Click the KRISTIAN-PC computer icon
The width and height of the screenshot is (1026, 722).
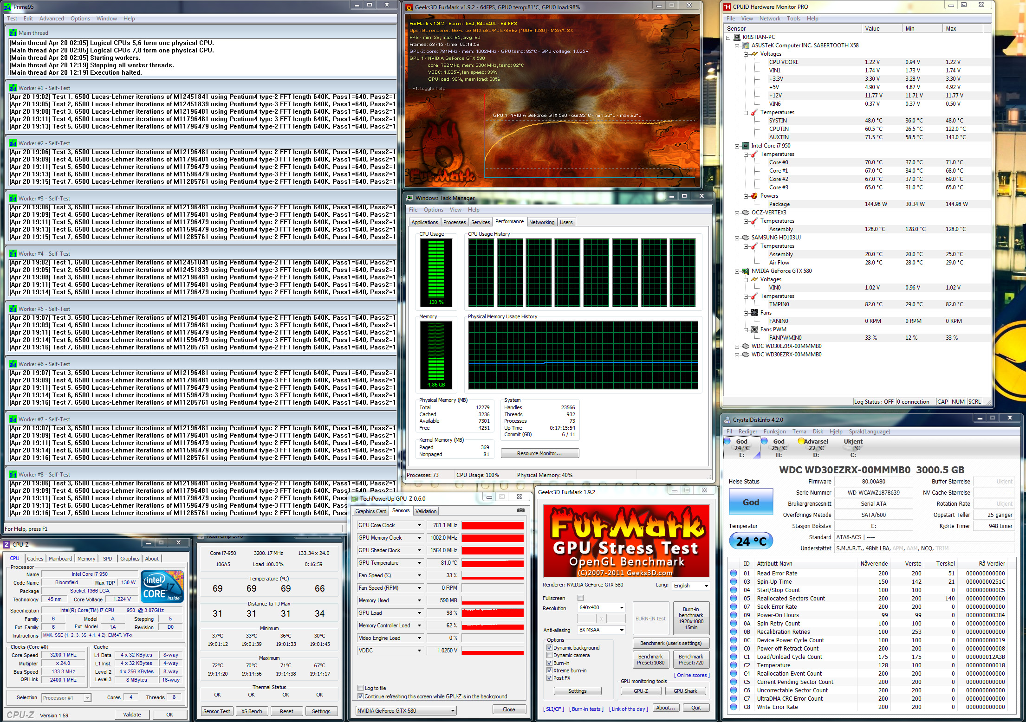click(737, 37)
